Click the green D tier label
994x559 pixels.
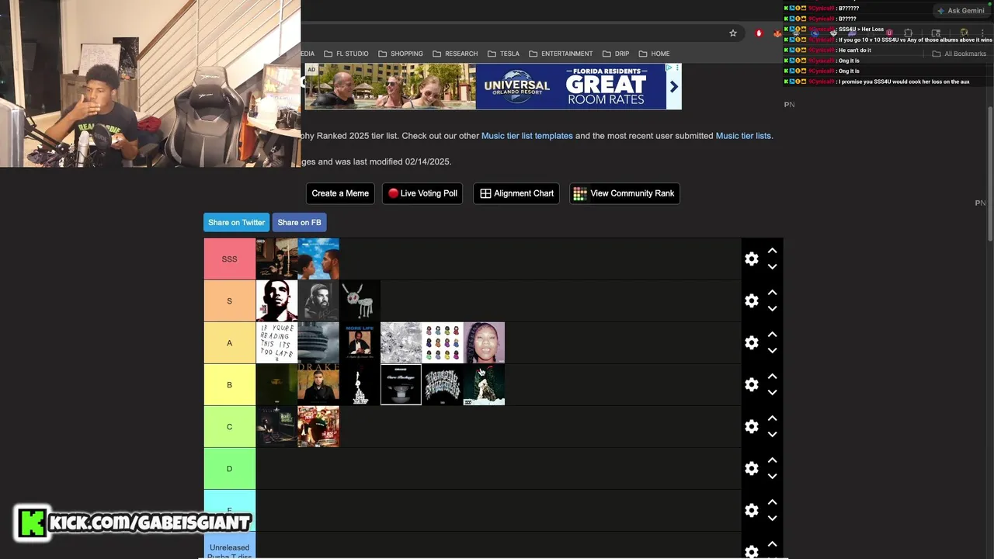(230, 468)
